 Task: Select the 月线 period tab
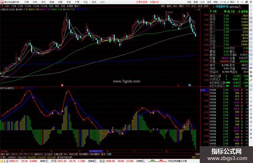[63, 6]
